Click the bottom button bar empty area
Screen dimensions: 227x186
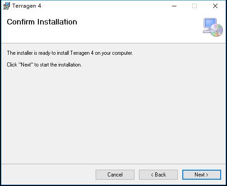pyautogui.click(x=48, y=174)
